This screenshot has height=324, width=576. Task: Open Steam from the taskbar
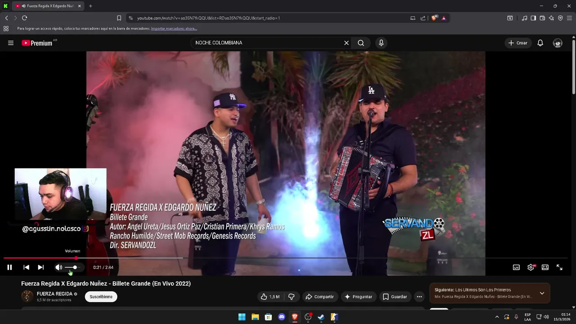pos(321,317)
